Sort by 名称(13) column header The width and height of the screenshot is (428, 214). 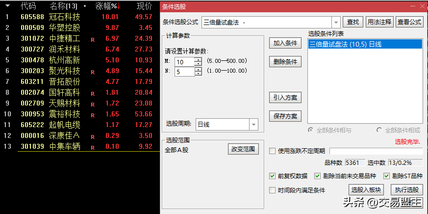pyautogui.click(x=64, y=6)
